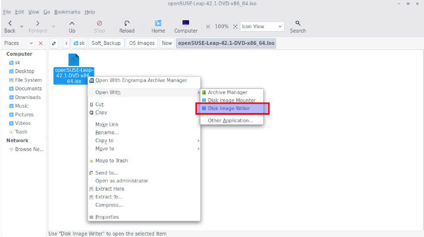Open sk home in sidebar
This screenshot has width=424, height=237.
click(15, 63)
